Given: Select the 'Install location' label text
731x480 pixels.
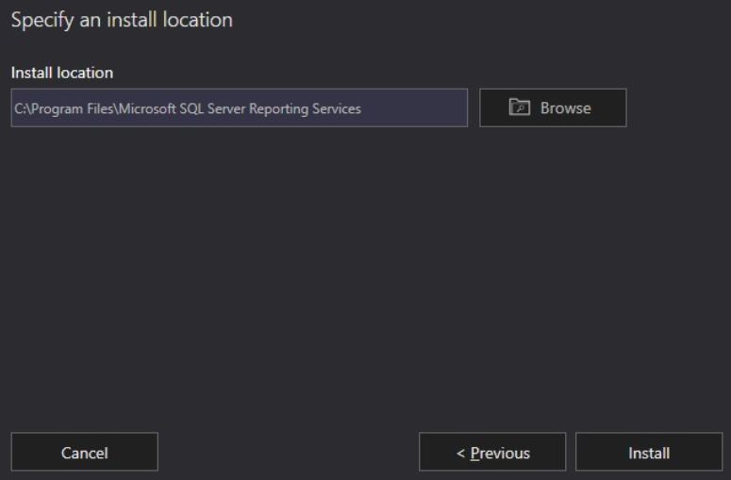Looking at the screenshot, I should (62, 73).
